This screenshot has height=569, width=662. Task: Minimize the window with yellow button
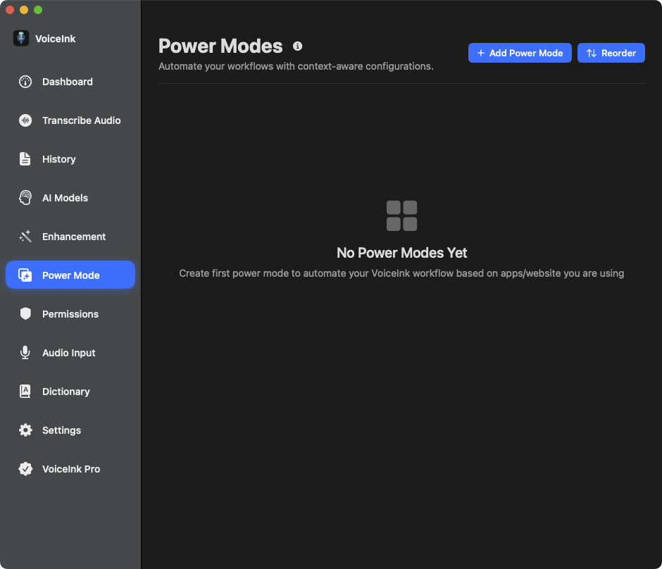click(x=24, y=10)
